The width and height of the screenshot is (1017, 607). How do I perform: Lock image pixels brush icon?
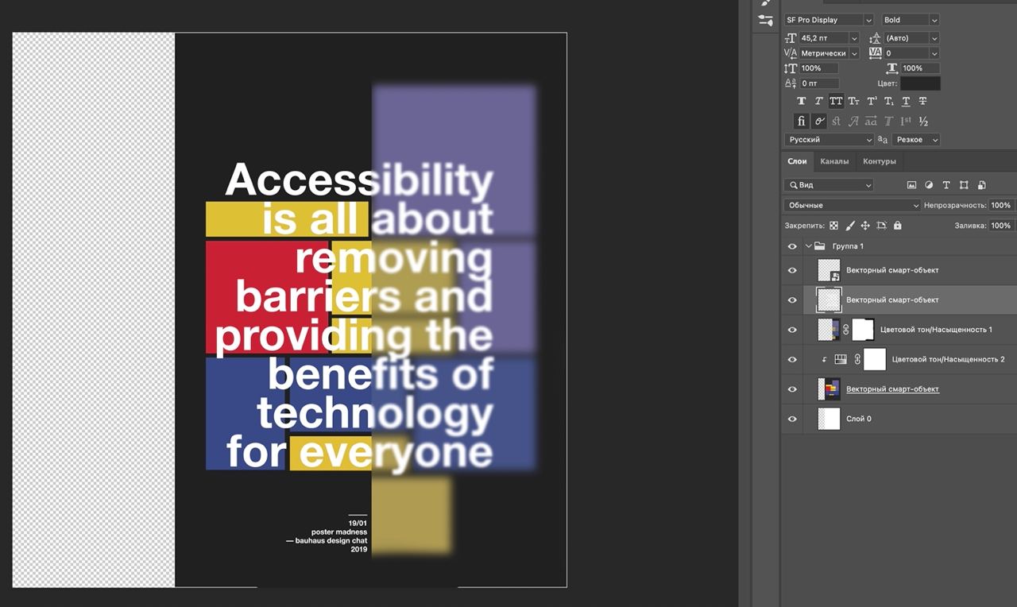[850, 226]
